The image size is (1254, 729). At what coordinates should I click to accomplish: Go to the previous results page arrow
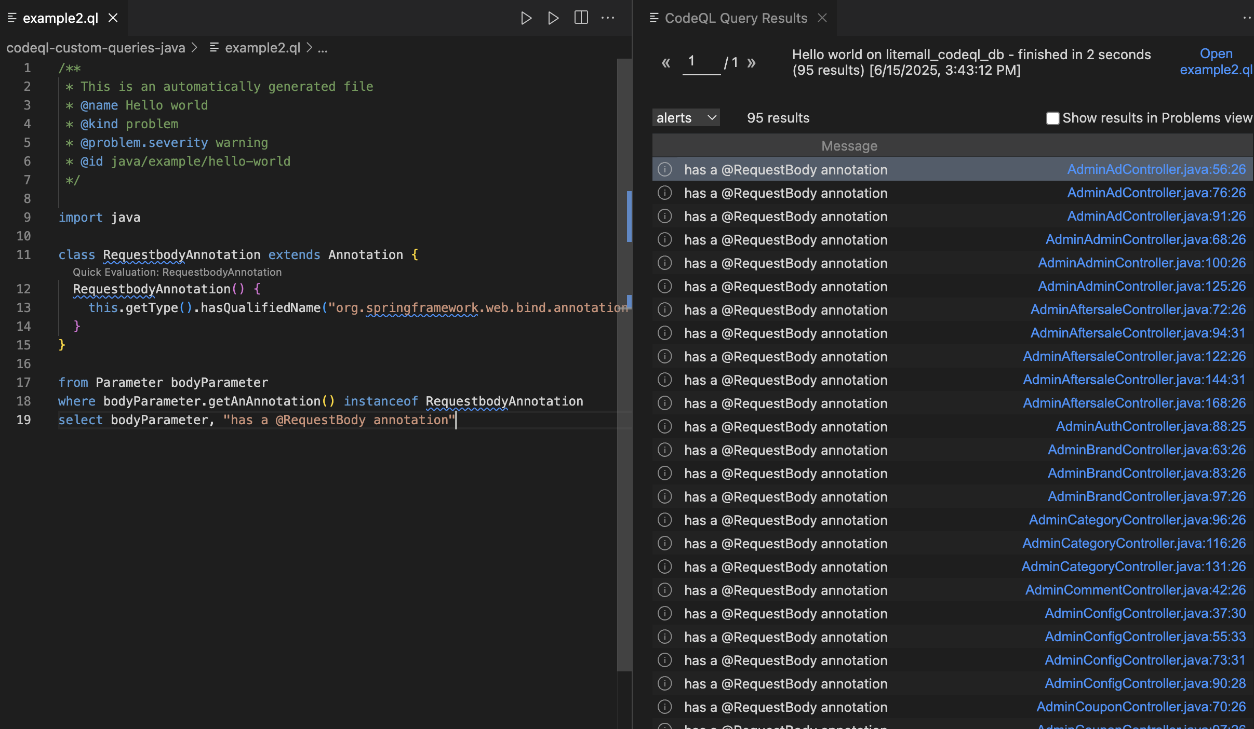click(666, 63)
